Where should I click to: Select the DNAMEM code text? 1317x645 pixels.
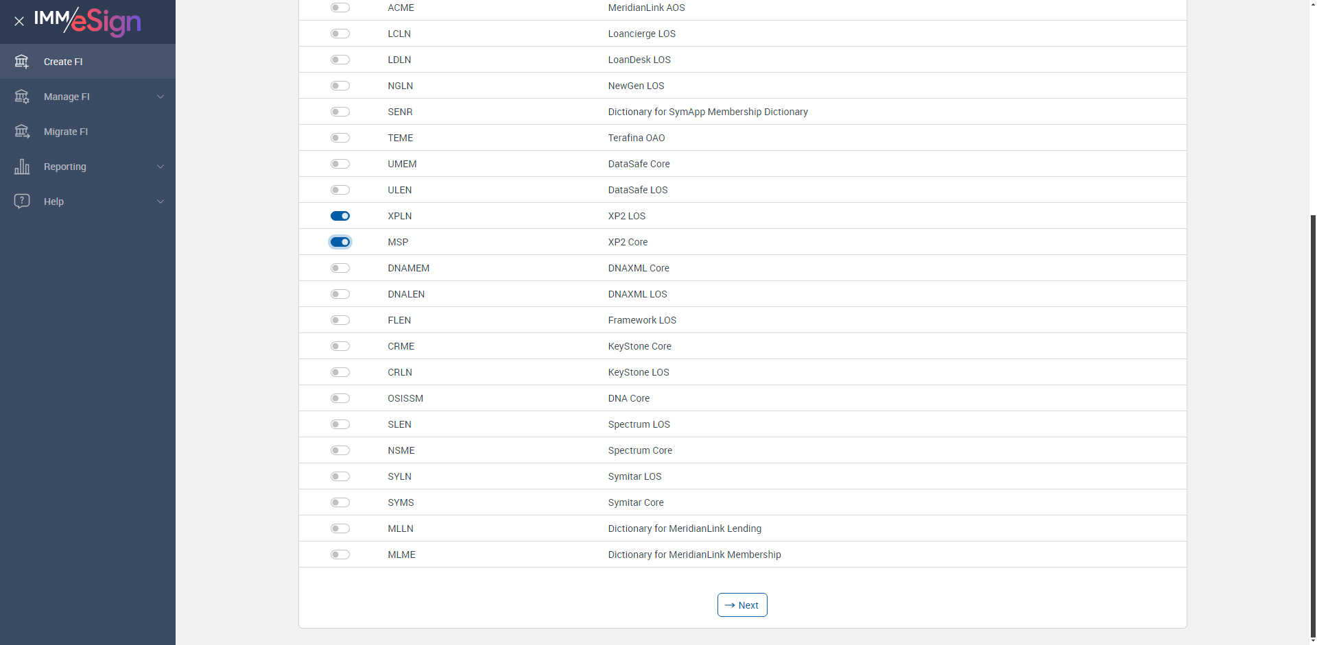click(x=409, y=268)
